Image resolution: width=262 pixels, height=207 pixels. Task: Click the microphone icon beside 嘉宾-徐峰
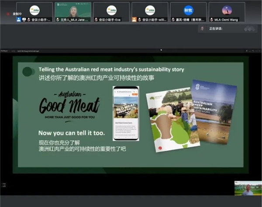click(x=174, y=20)
